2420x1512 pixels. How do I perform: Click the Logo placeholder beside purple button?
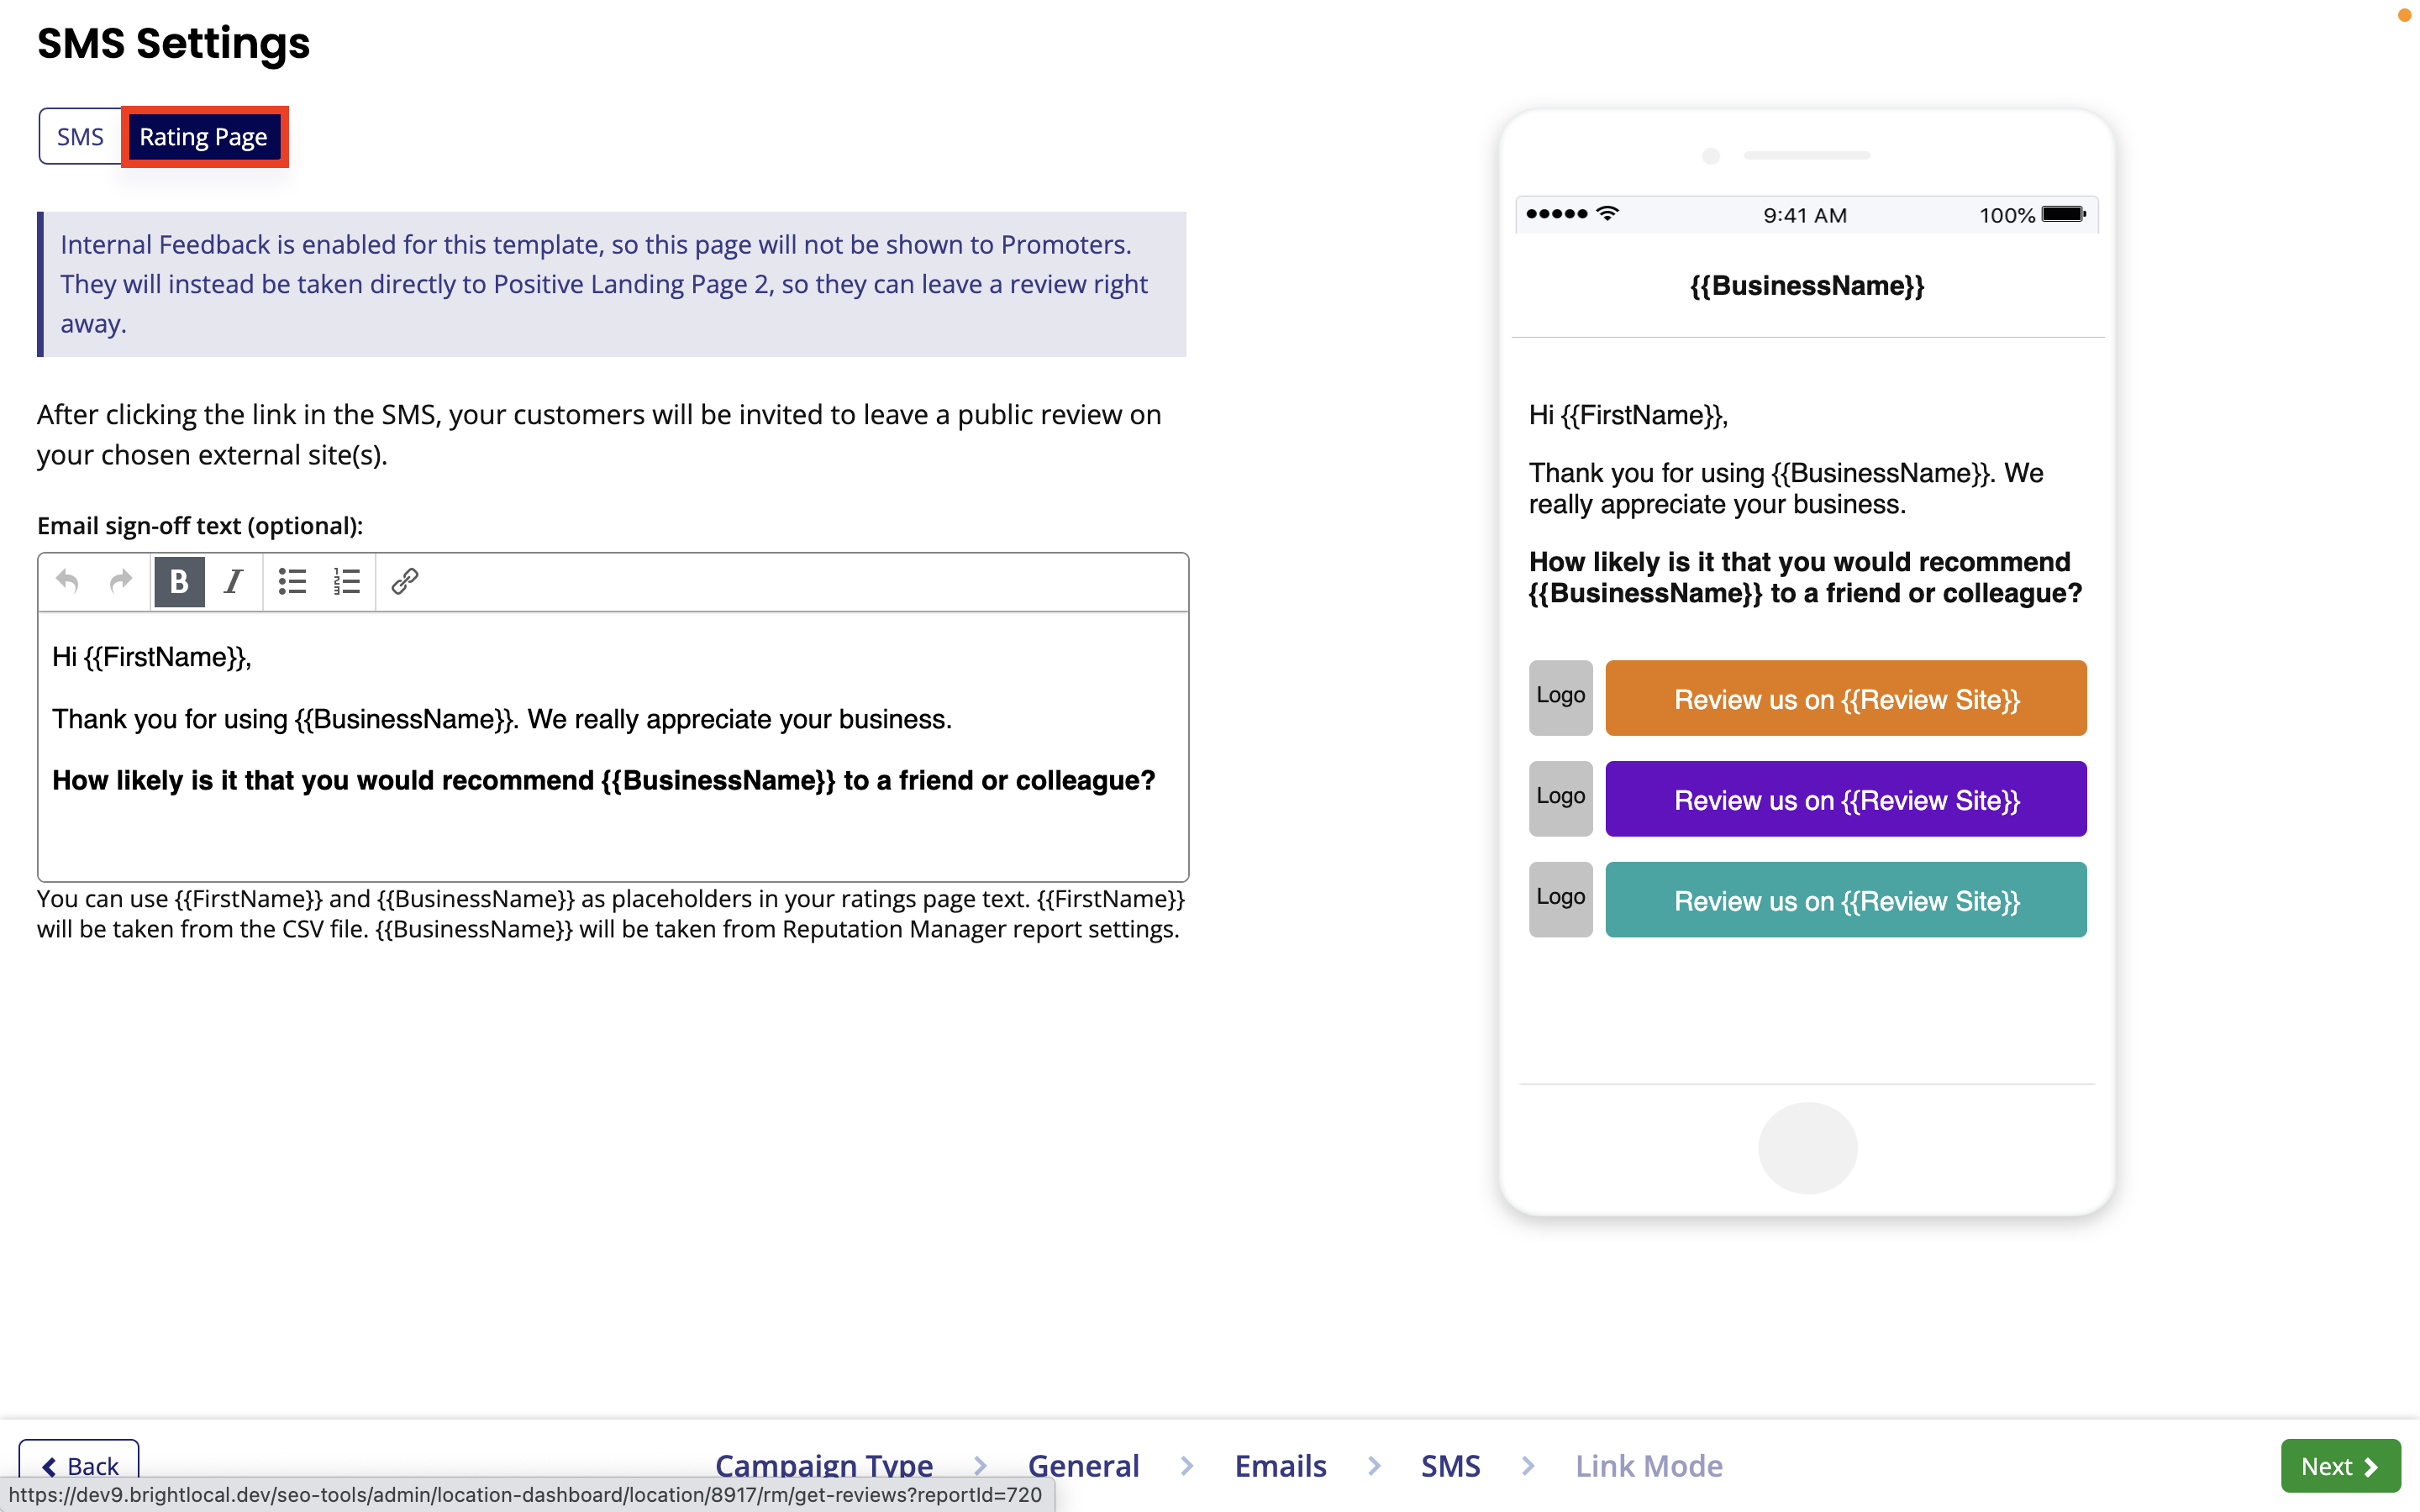coord(1560,799)
